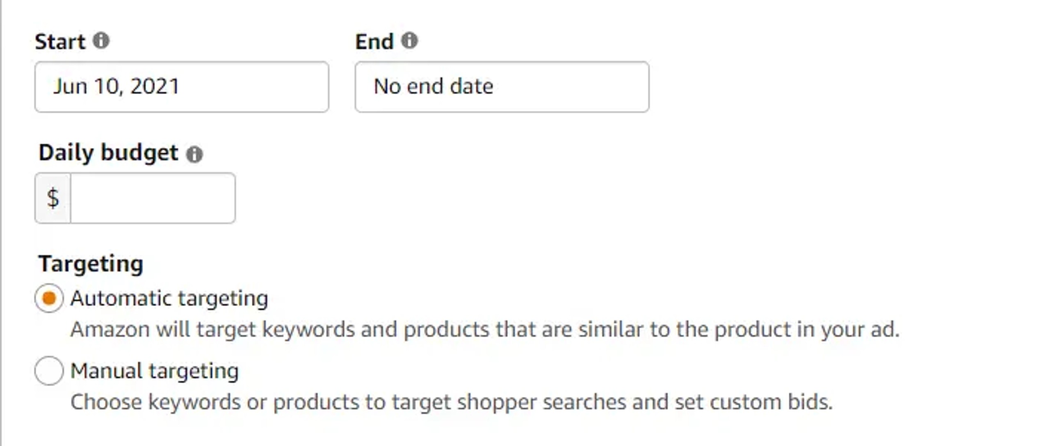Choose the 'Manual targeting' option label
This screenshot has height=446, width=1050.
pos(155,371)
